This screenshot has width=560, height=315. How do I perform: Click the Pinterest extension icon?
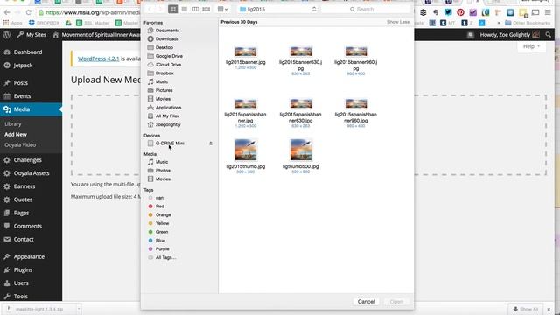pyautogui.click(x=460, y=12)
